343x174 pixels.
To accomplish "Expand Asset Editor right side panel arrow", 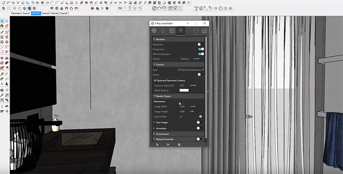I will (x=208, y=91).
